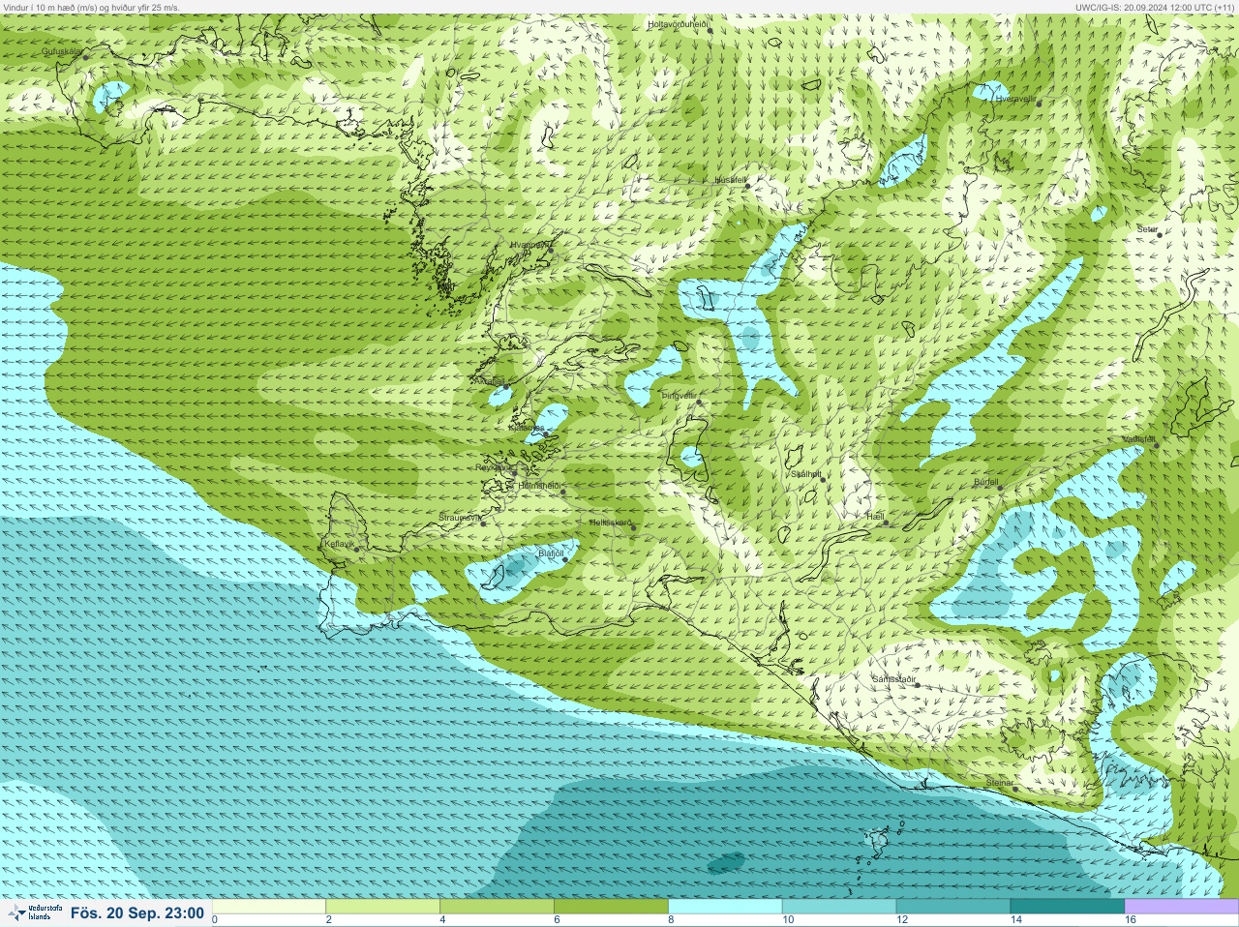Click the Veðurstofa Íslands logo
This screenshot has width=1239, height=927.
pyautogui.click(x=33, y=912)
